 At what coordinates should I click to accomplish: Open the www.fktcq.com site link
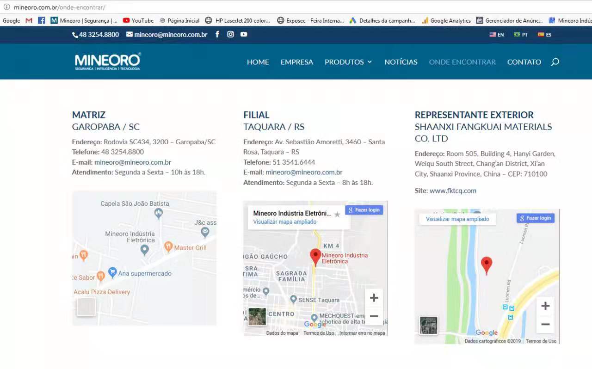point(453,191)
